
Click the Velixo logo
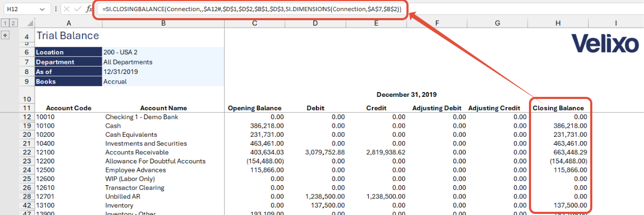pos(605,43)
